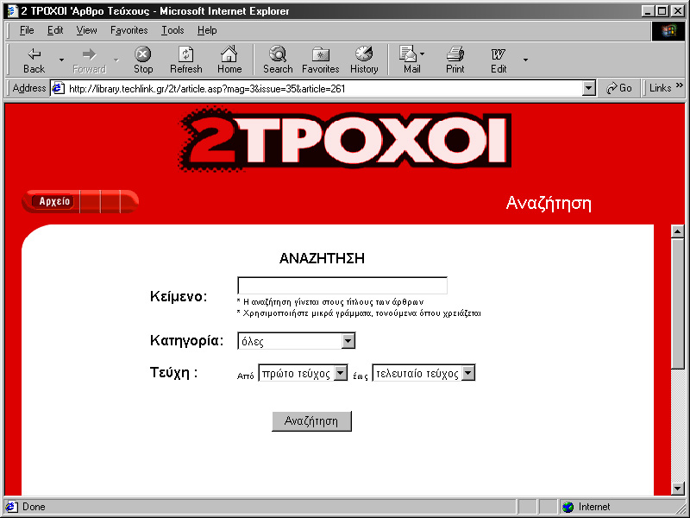Open the Favorites menu in the menu bar
690x518 pixels.
[129, 30]
